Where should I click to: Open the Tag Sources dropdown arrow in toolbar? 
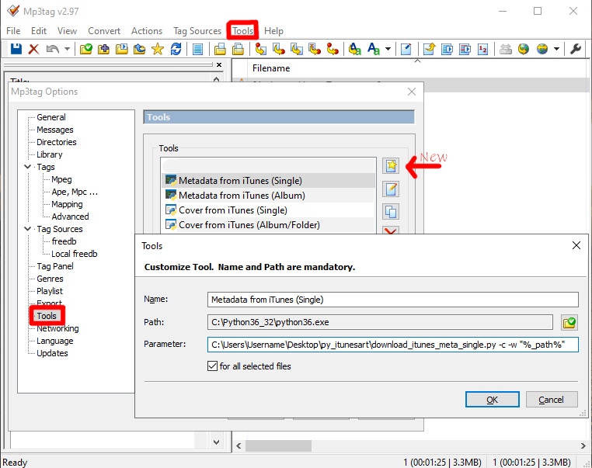pyautogui.click(x=556, y=49)
